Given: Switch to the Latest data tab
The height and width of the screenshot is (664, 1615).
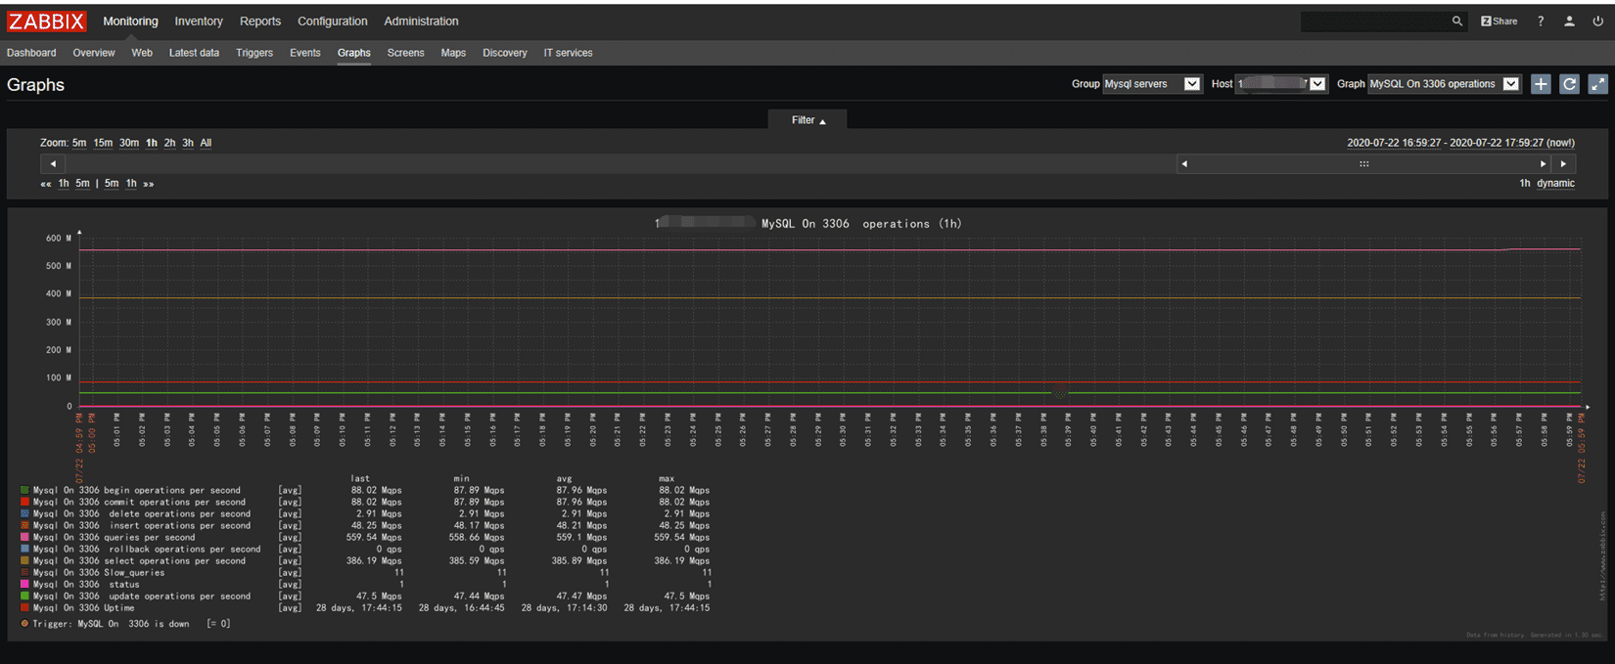Looking at the screenshot, I should click(x=194, y=53).
